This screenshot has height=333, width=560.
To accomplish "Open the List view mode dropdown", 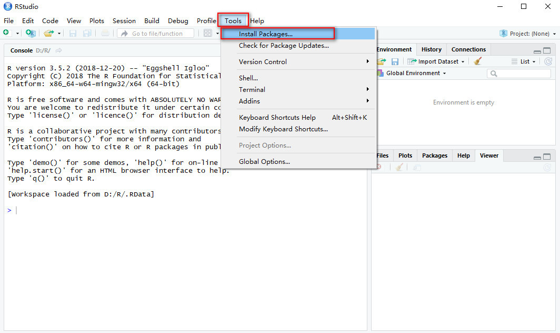I will point(524,61).
